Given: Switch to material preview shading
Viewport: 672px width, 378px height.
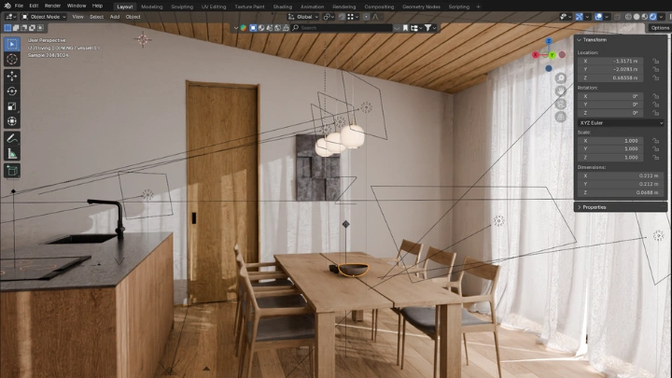Looking at the screenshot, I should [x=645, y=17].
